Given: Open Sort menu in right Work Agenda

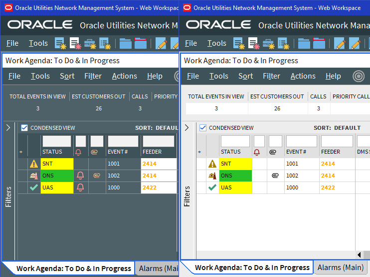Looking at the screenshot, I should pyautogui.click(x=245, y=76).
